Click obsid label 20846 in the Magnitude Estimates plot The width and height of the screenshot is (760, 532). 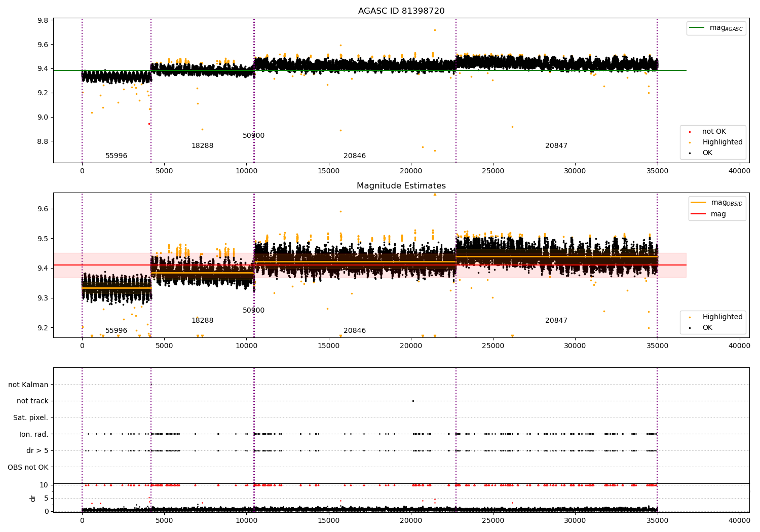click(355, 331)
